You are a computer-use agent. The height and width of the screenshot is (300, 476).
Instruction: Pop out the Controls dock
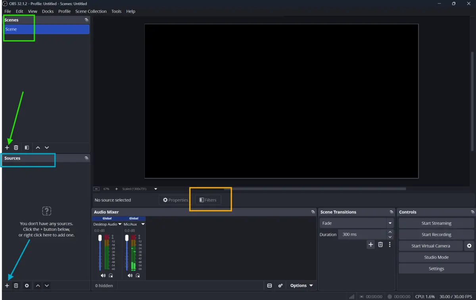tap(472, 212)
